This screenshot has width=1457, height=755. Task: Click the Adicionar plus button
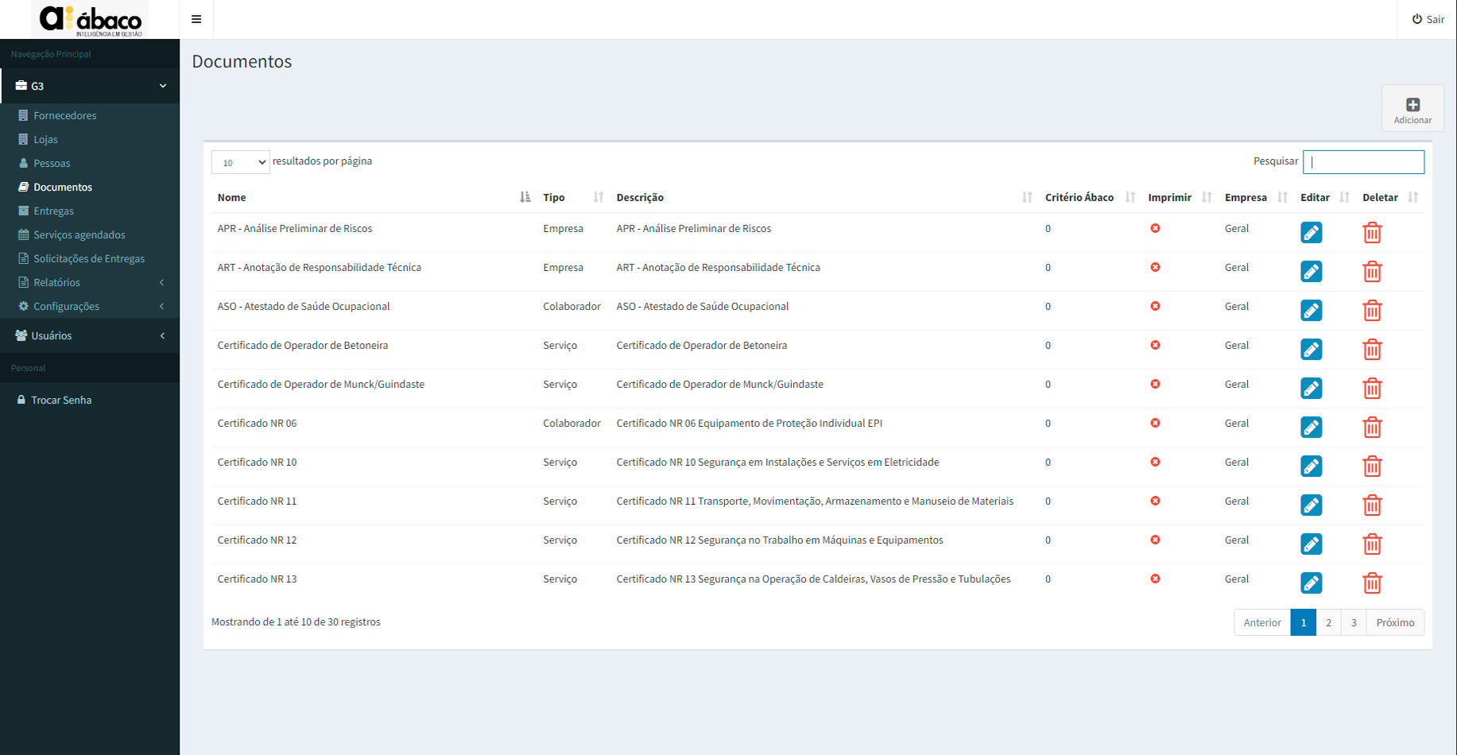(1412, 108)
